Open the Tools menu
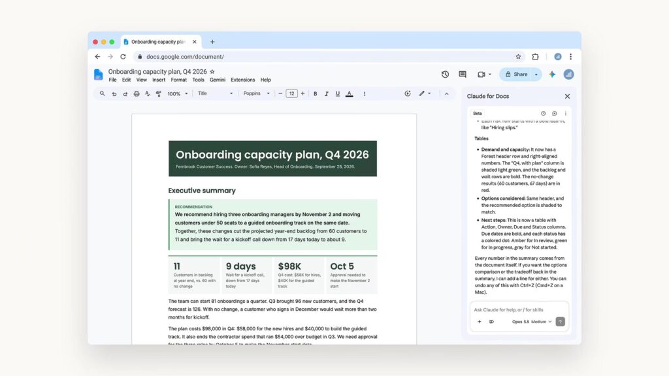The image size is (669, 376). (x=198, y=80)
